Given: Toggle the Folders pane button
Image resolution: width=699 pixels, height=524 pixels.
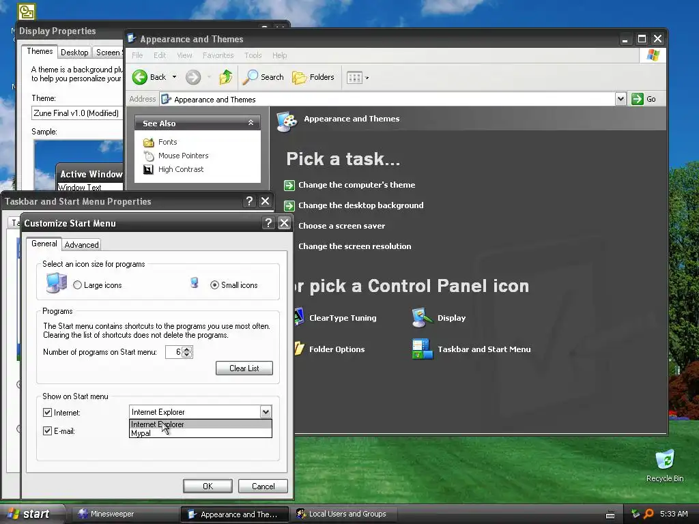Looking at the screenshot, I should point(313,77).
